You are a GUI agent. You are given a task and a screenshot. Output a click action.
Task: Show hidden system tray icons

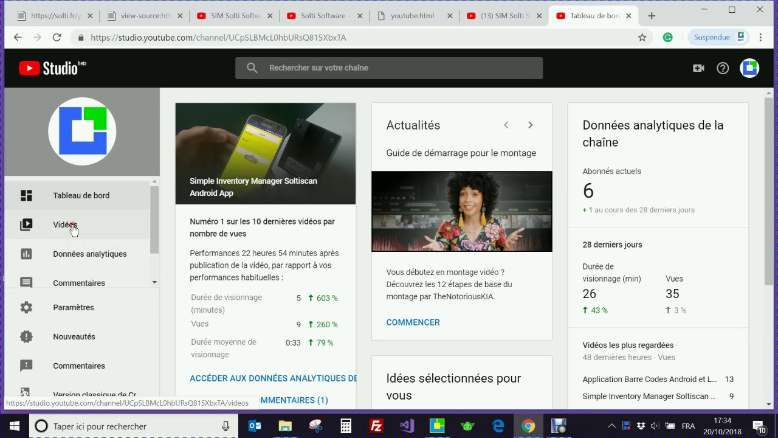tap(612, 426)
